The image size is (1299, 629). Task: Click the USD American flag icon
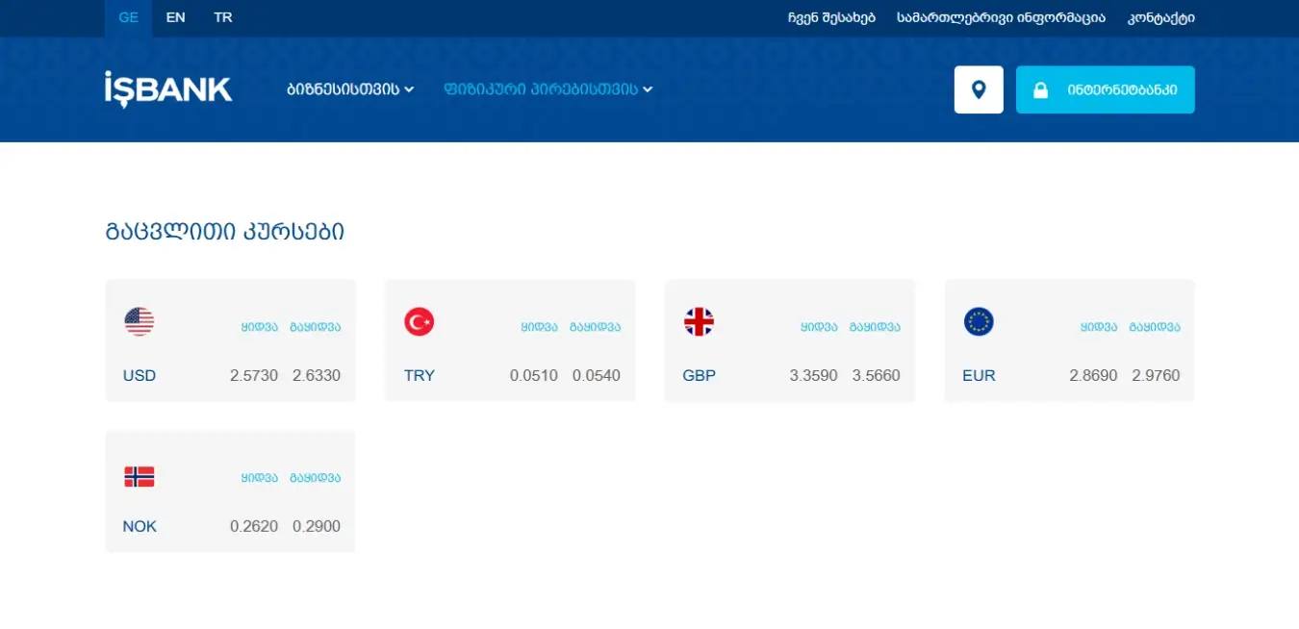pos(139,321)
